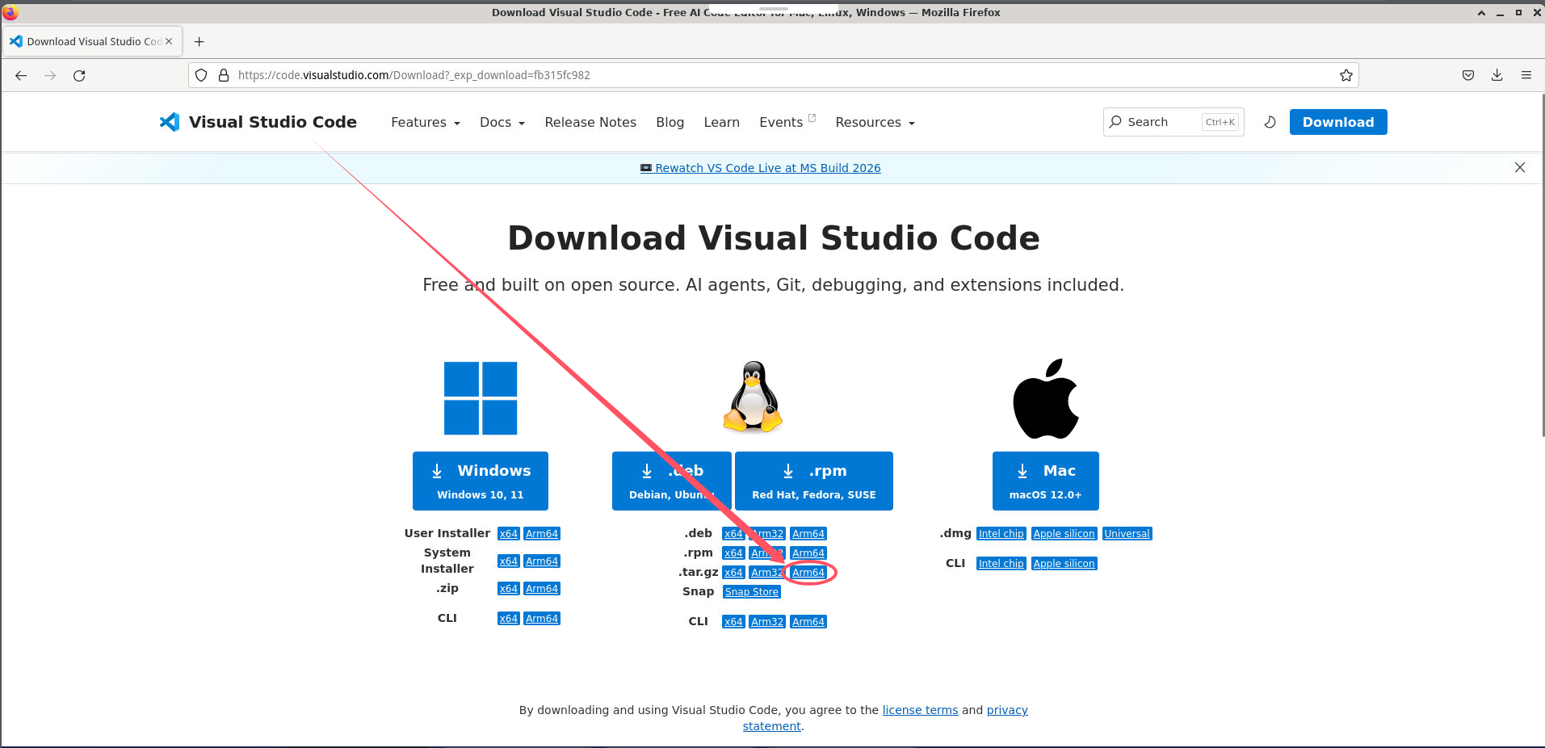Download the Linux .tar.gz x64 archive
Screen dimensions: 1545x748
click(x=733, y=573)
